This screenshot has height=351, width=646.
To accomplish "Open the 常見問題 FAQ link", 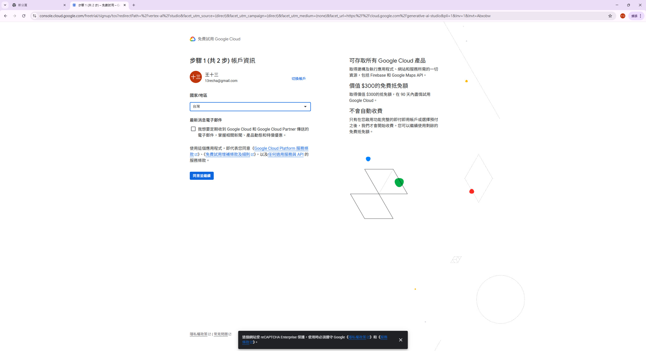I will 221,334.
